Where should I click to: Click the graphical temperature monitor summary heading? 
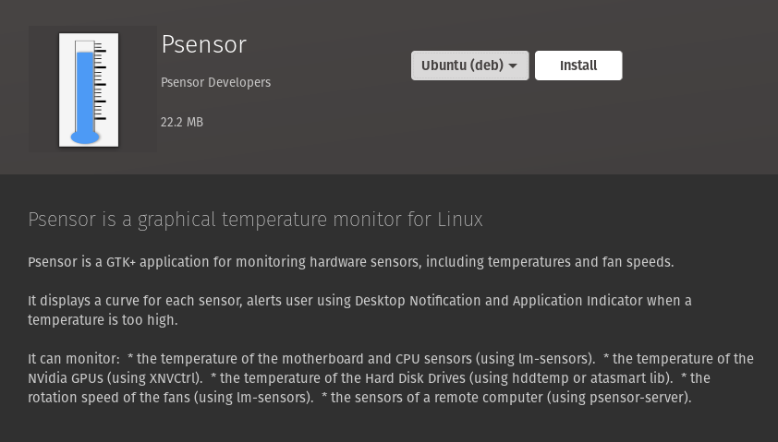pyautogui.click(x=255, y=220)
